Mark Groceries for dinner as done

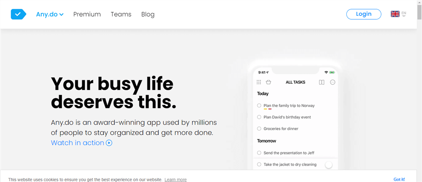pyautogui.click(x=259, y=128)
